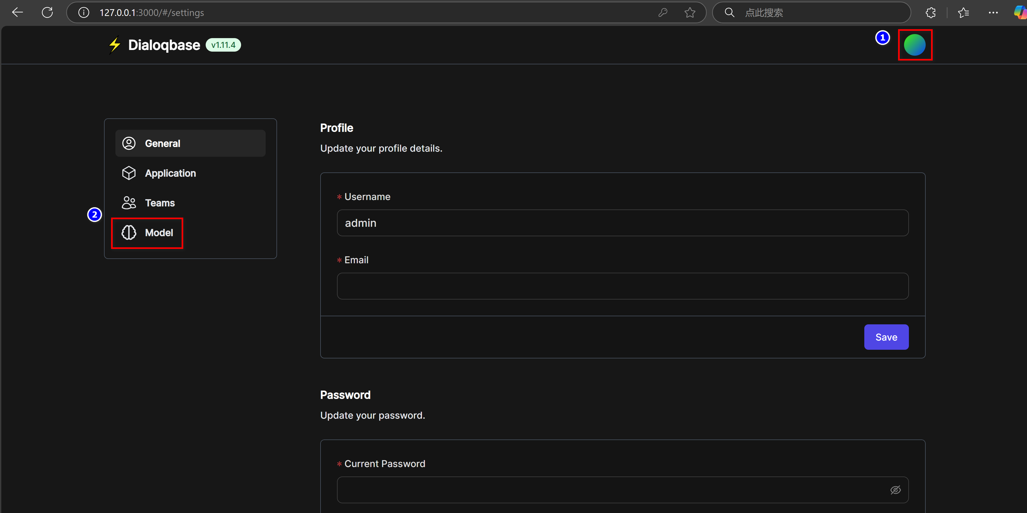This screenshot has width=1027, height=513.
Task: Toggle Current Password visibility eye icon
Action: point(895,490)
